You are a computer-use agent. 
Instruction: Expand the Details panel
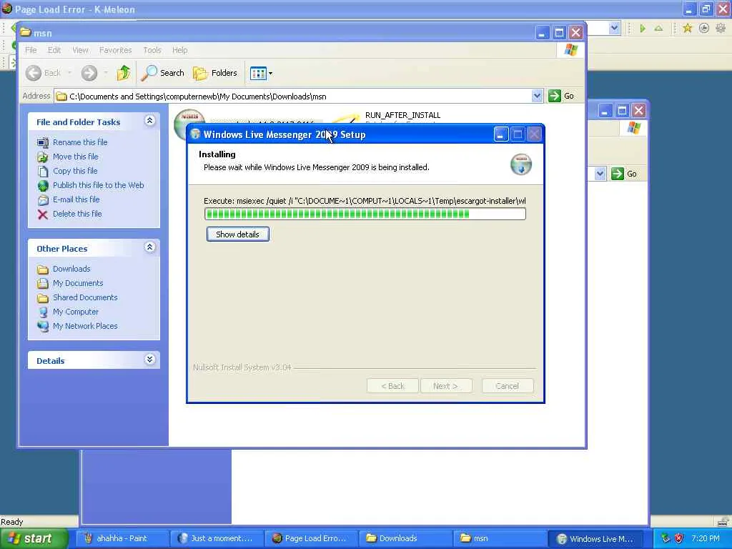coord(149,360)
